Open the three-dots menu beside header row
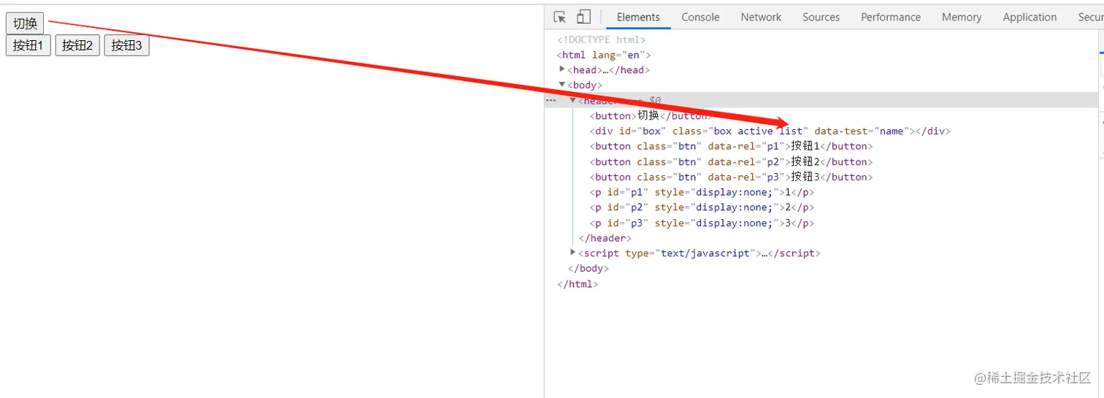The image size is (1104, 398). pos(551,101)
